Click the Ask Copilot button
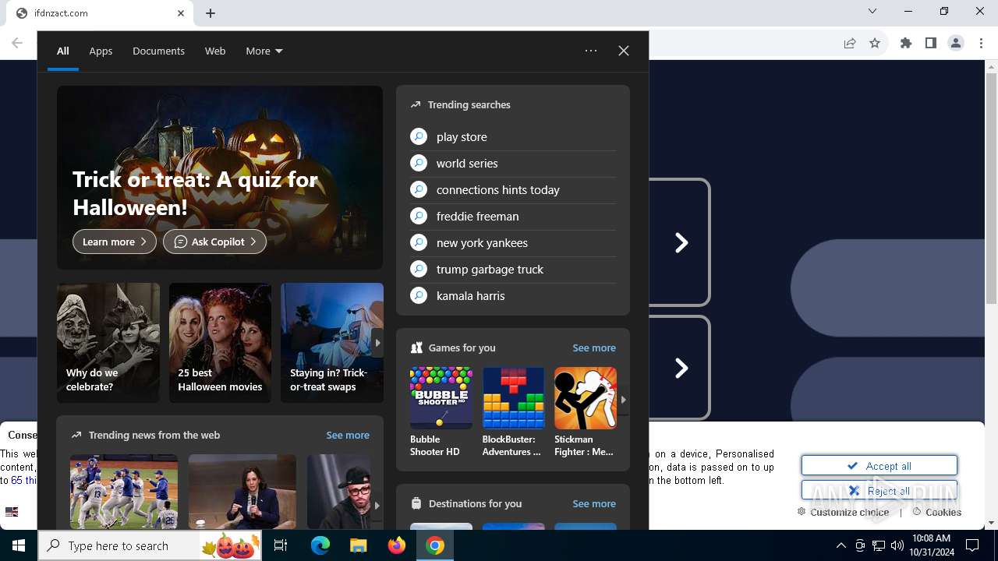Viewport: 998px width, 561px height. point(214,242)
